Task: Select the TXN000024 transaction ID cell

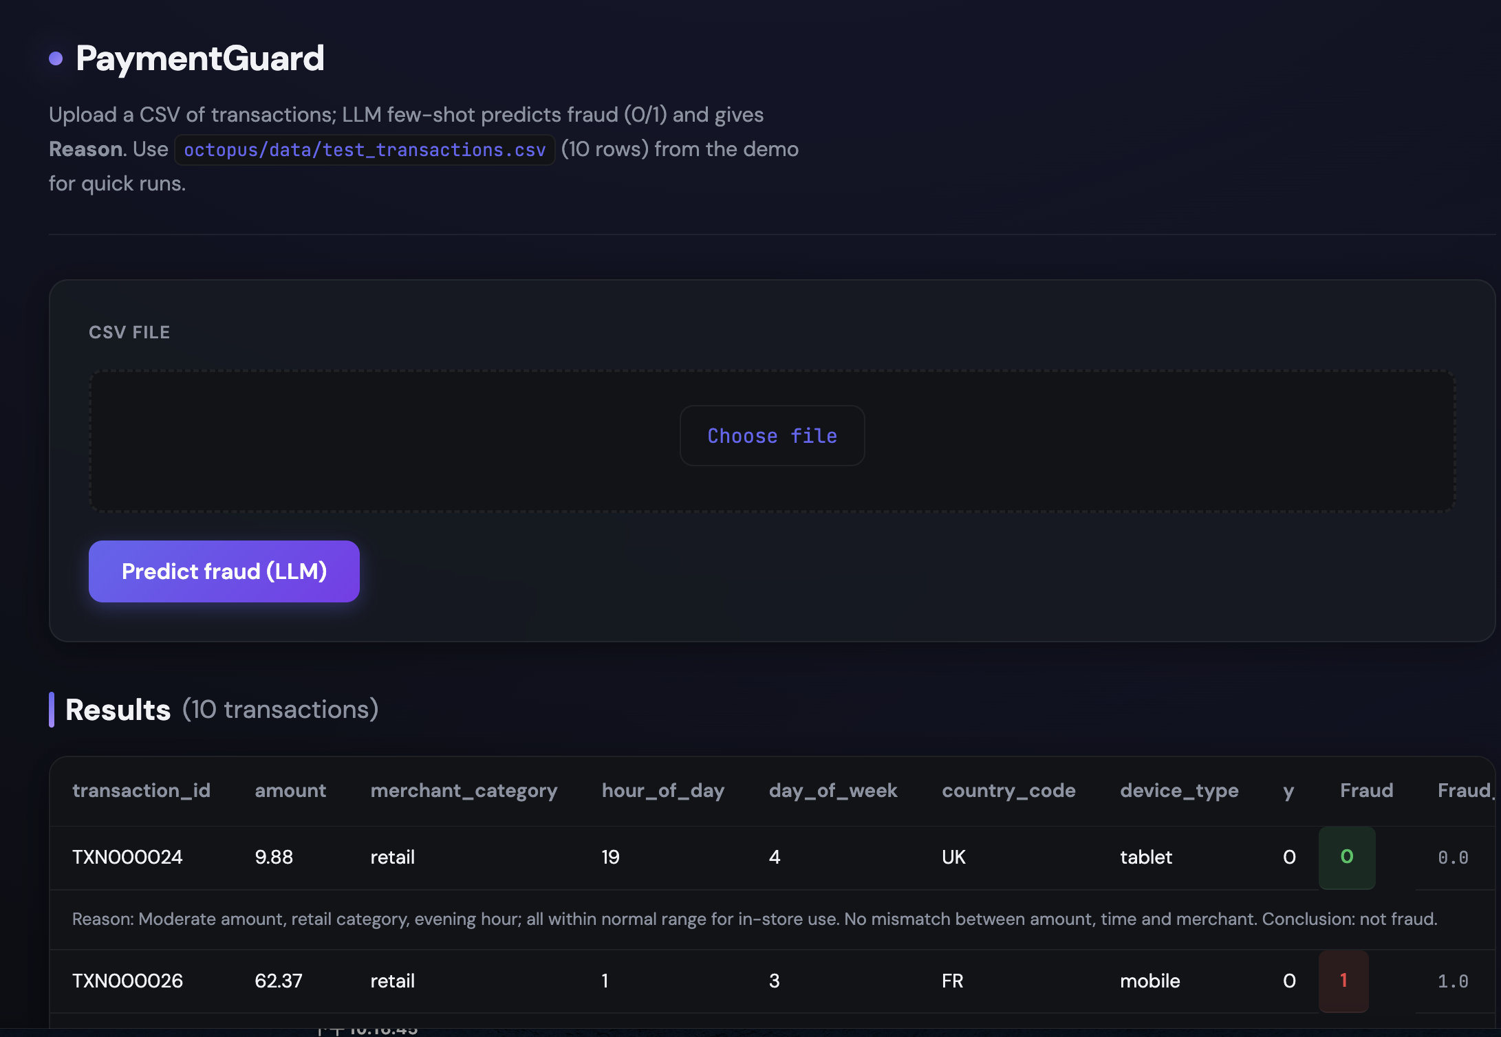Action: click(127, 857)
